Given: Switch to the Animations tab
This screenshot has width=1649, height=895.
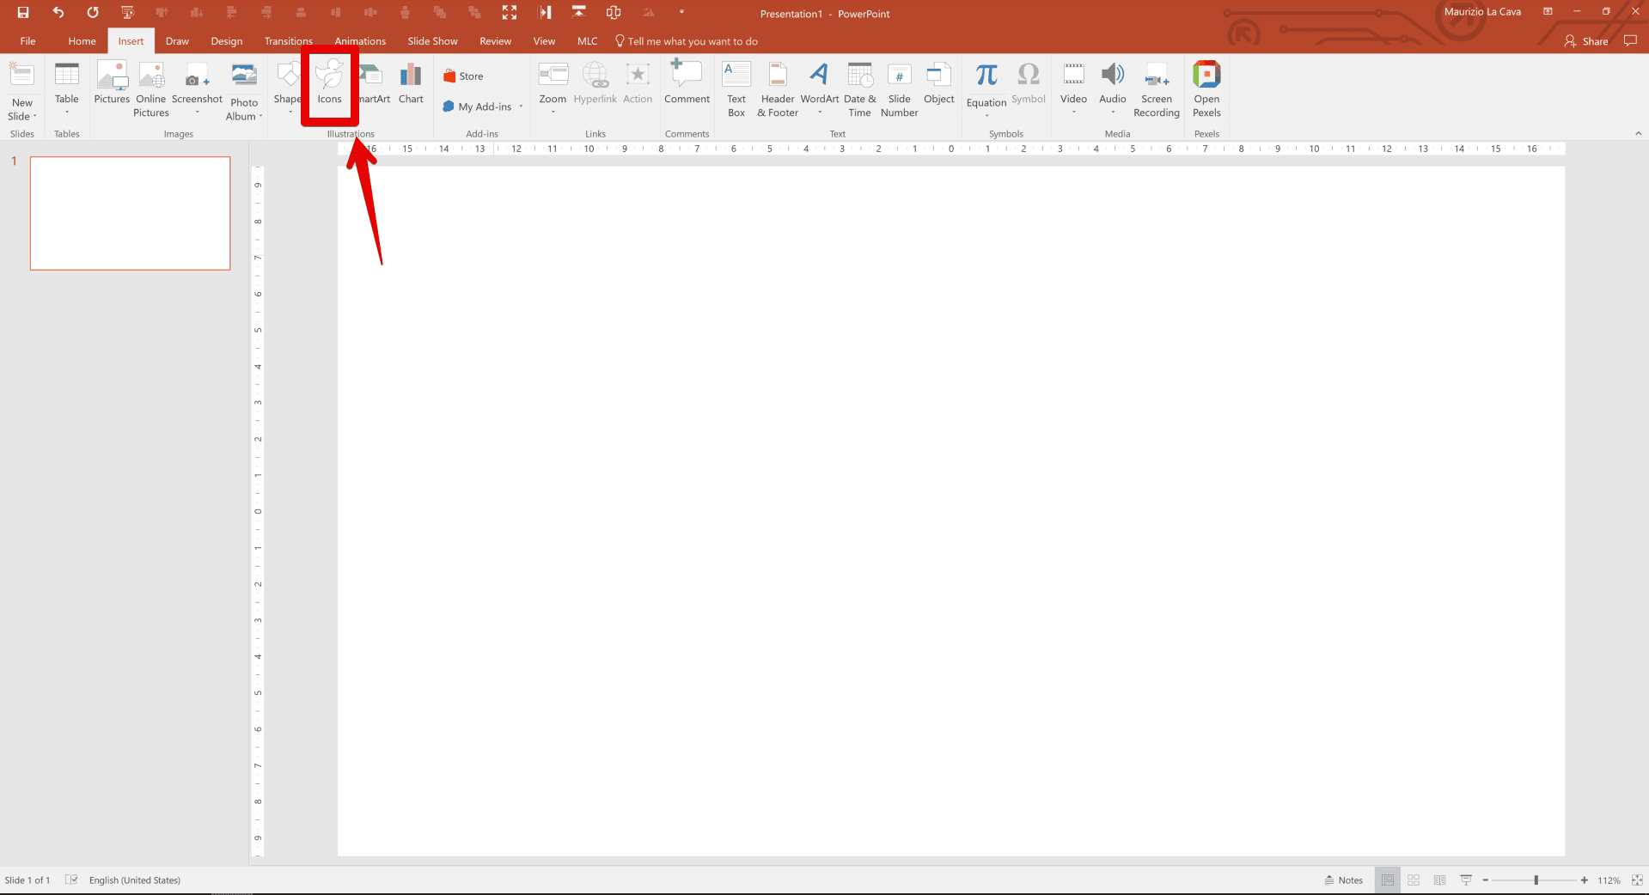Looking at the screenshot, I should pos(360,40).
